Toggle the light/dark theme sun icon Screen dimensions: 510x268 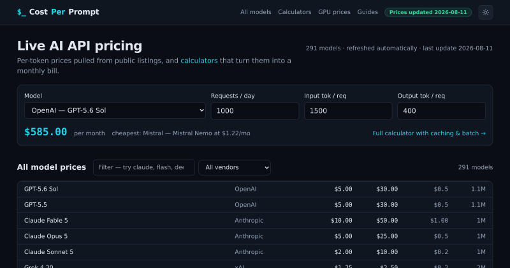486,12
